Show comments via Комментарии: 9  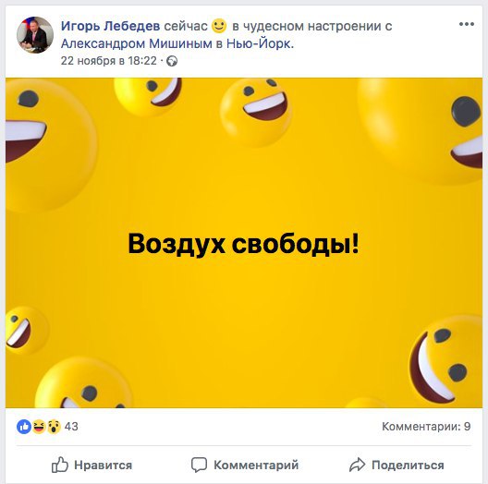426,426
